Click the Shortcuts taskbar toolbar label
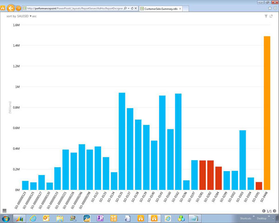Image resolution: width=279 pixels, height=223 pixels. click(x=246, y=218)
